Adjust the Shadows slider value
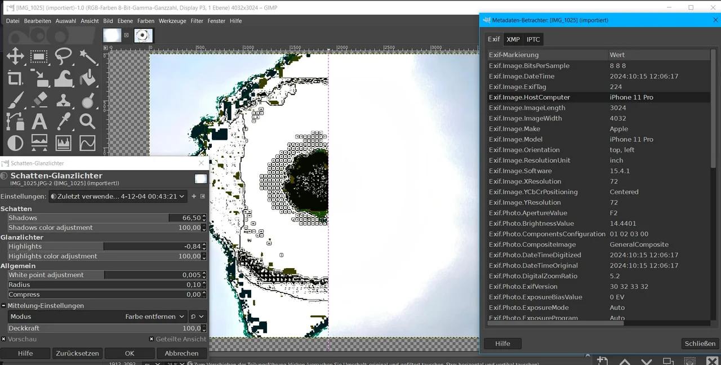This screenshot has width=721, height=365. 101,217
